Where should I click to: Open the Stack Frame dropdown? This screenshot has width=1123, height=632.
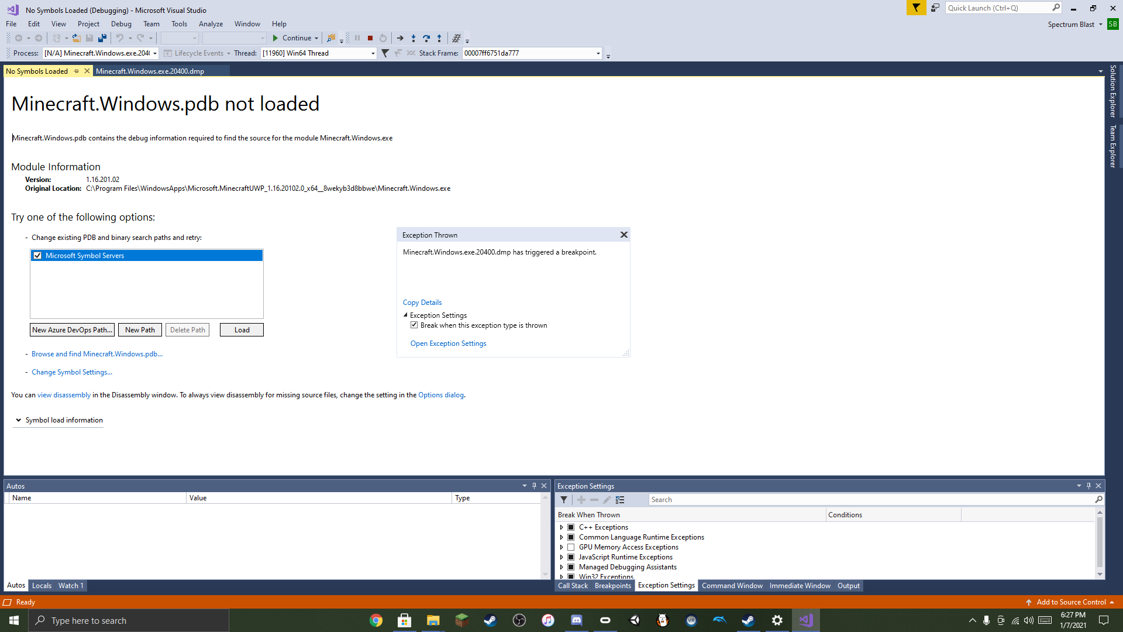pyautogui.click(x=598, y=53)
